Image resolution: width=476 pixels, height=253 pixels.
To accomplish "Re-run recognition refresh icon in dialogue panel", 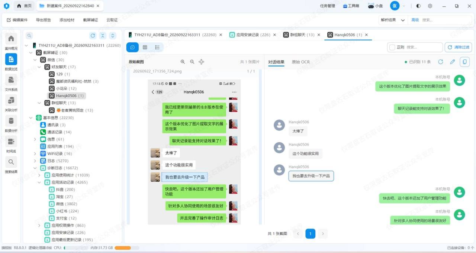I will (441, 62).
